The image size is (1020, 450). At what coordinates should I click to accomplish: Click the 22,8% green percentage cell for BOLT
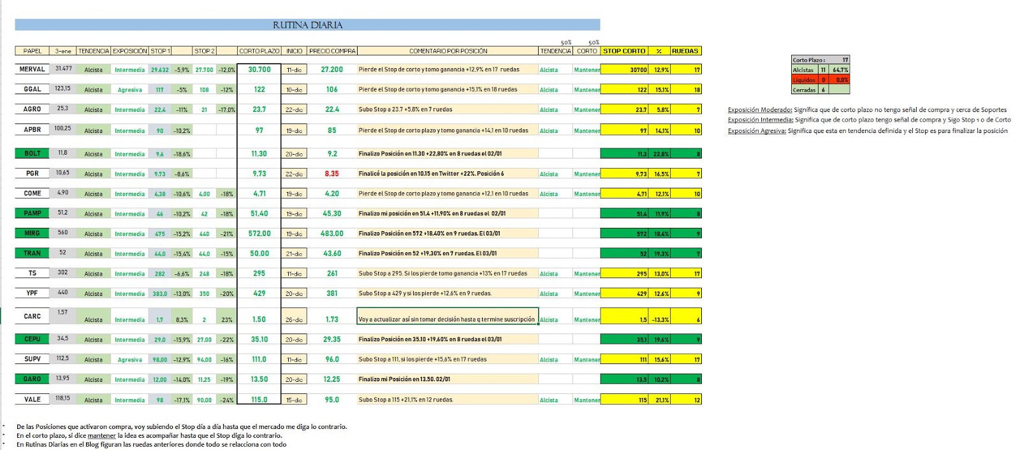coord(659,153)
